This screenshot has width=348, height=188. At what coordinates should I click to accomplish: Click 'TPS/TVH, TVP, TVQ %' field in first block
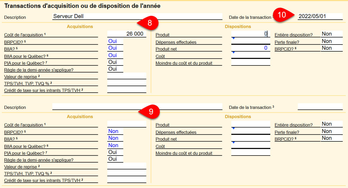click(x=127, y=83)
